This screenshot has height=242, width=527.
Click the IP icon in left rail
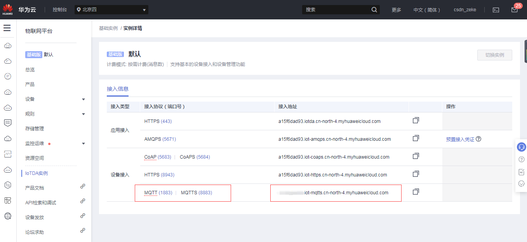[x=8, y=76]
